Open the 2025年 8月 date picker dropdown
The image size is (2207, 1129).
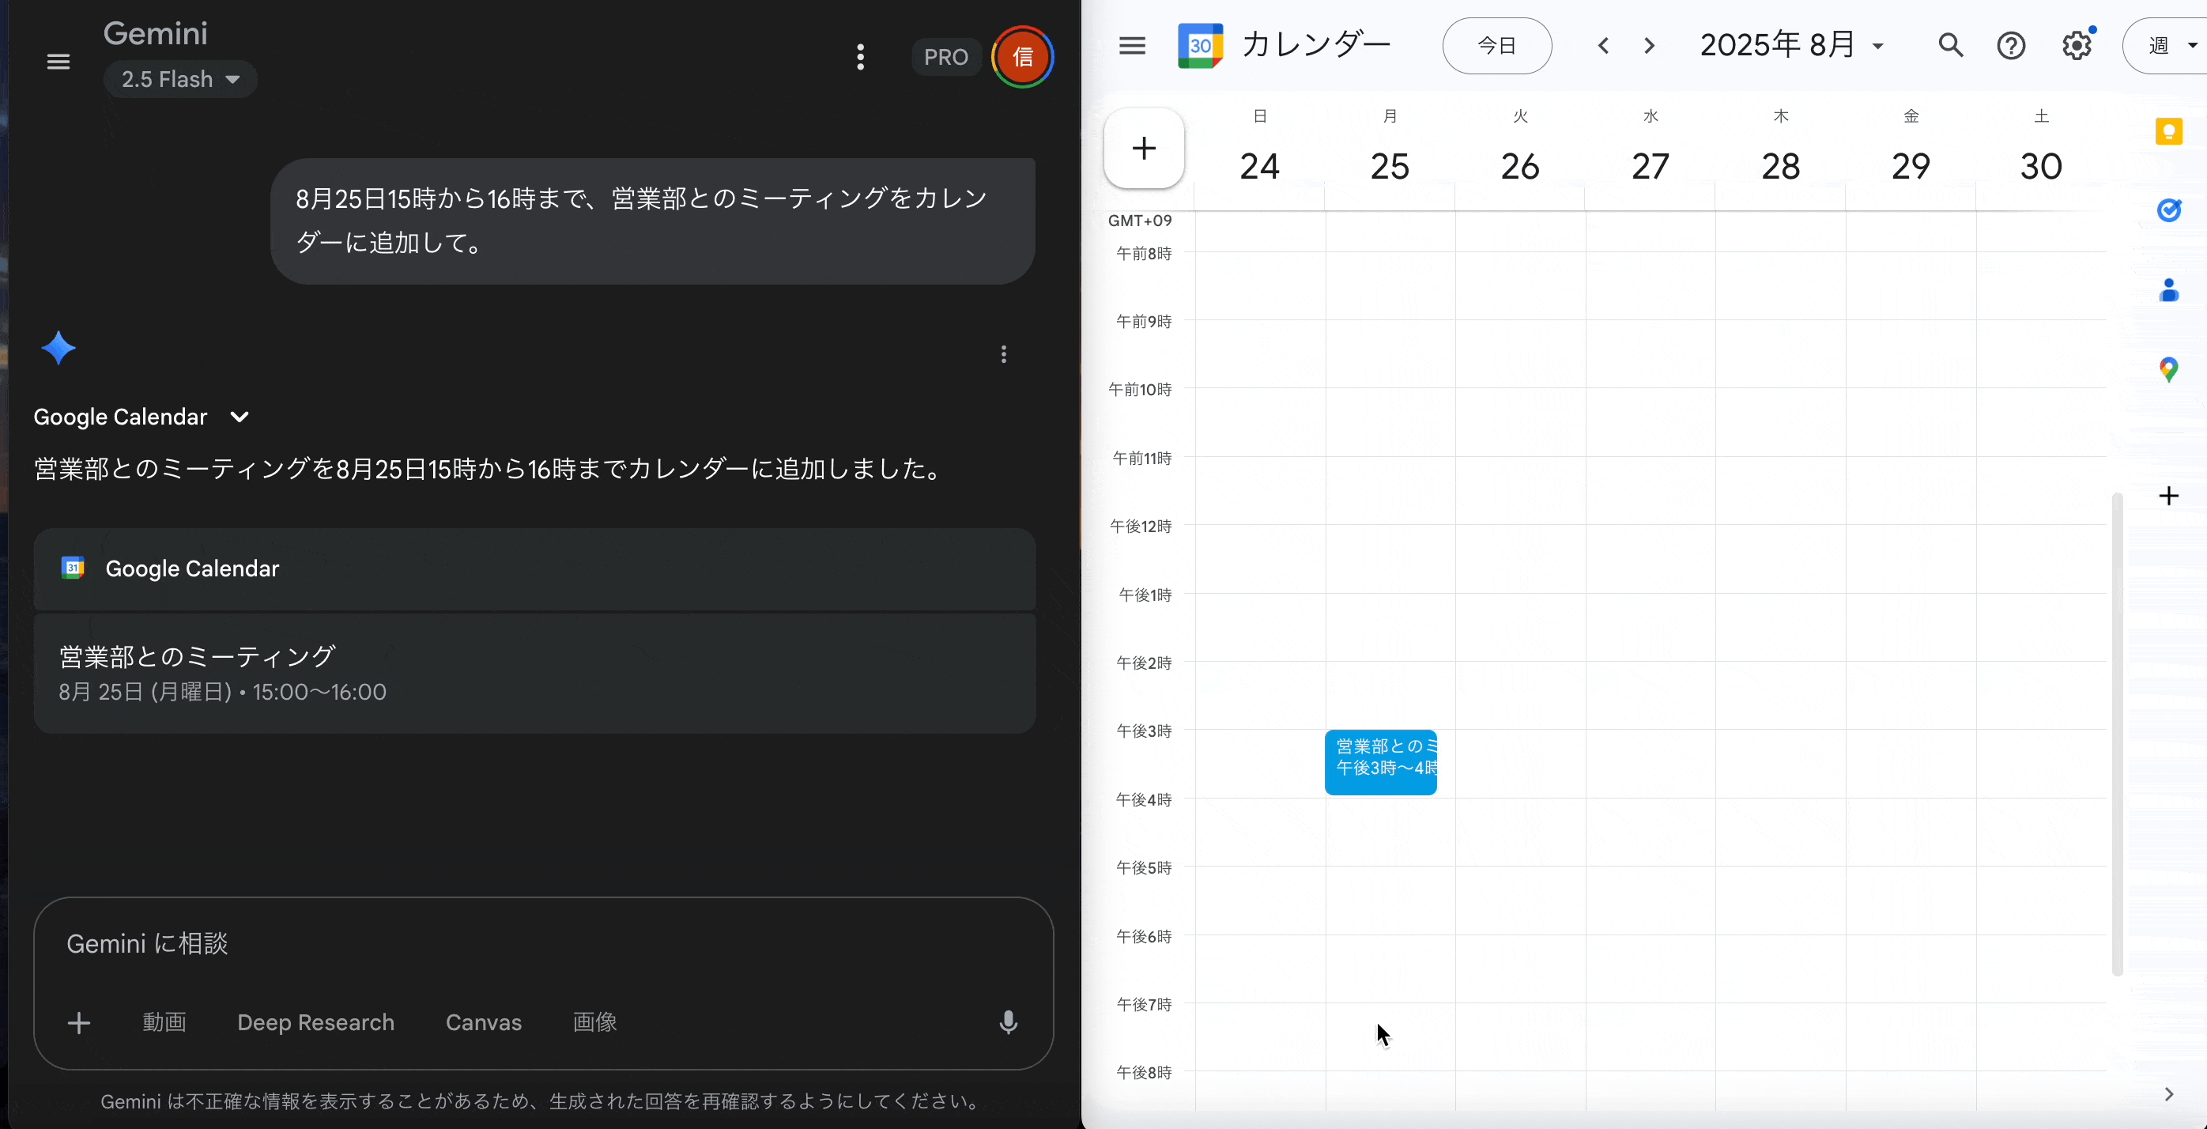[x=1791, y=45]
